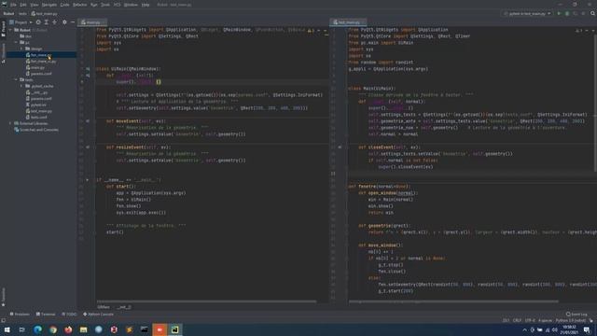This screenshot has width=597, height=336.
Task: Click override gutter icon beside resizeEvent
Action: [88, 147]
